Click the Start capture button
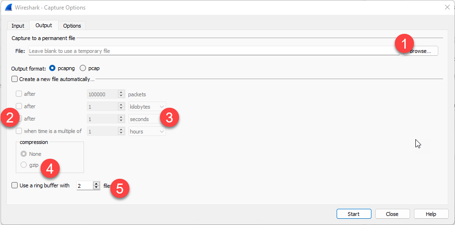Screen dimensions: 455x225 [354, 214]
